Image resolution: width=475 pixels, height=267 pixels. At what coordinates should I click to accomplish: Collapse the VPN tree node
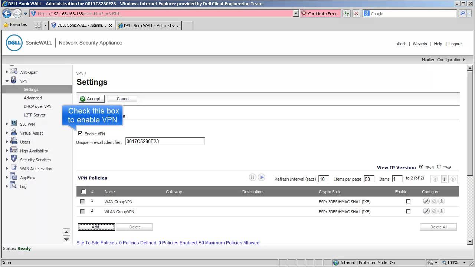point(7,81)
